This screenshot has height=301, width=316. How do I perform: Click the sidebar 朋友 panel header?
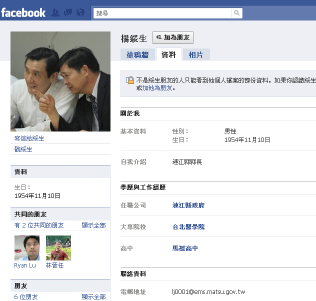60,285
